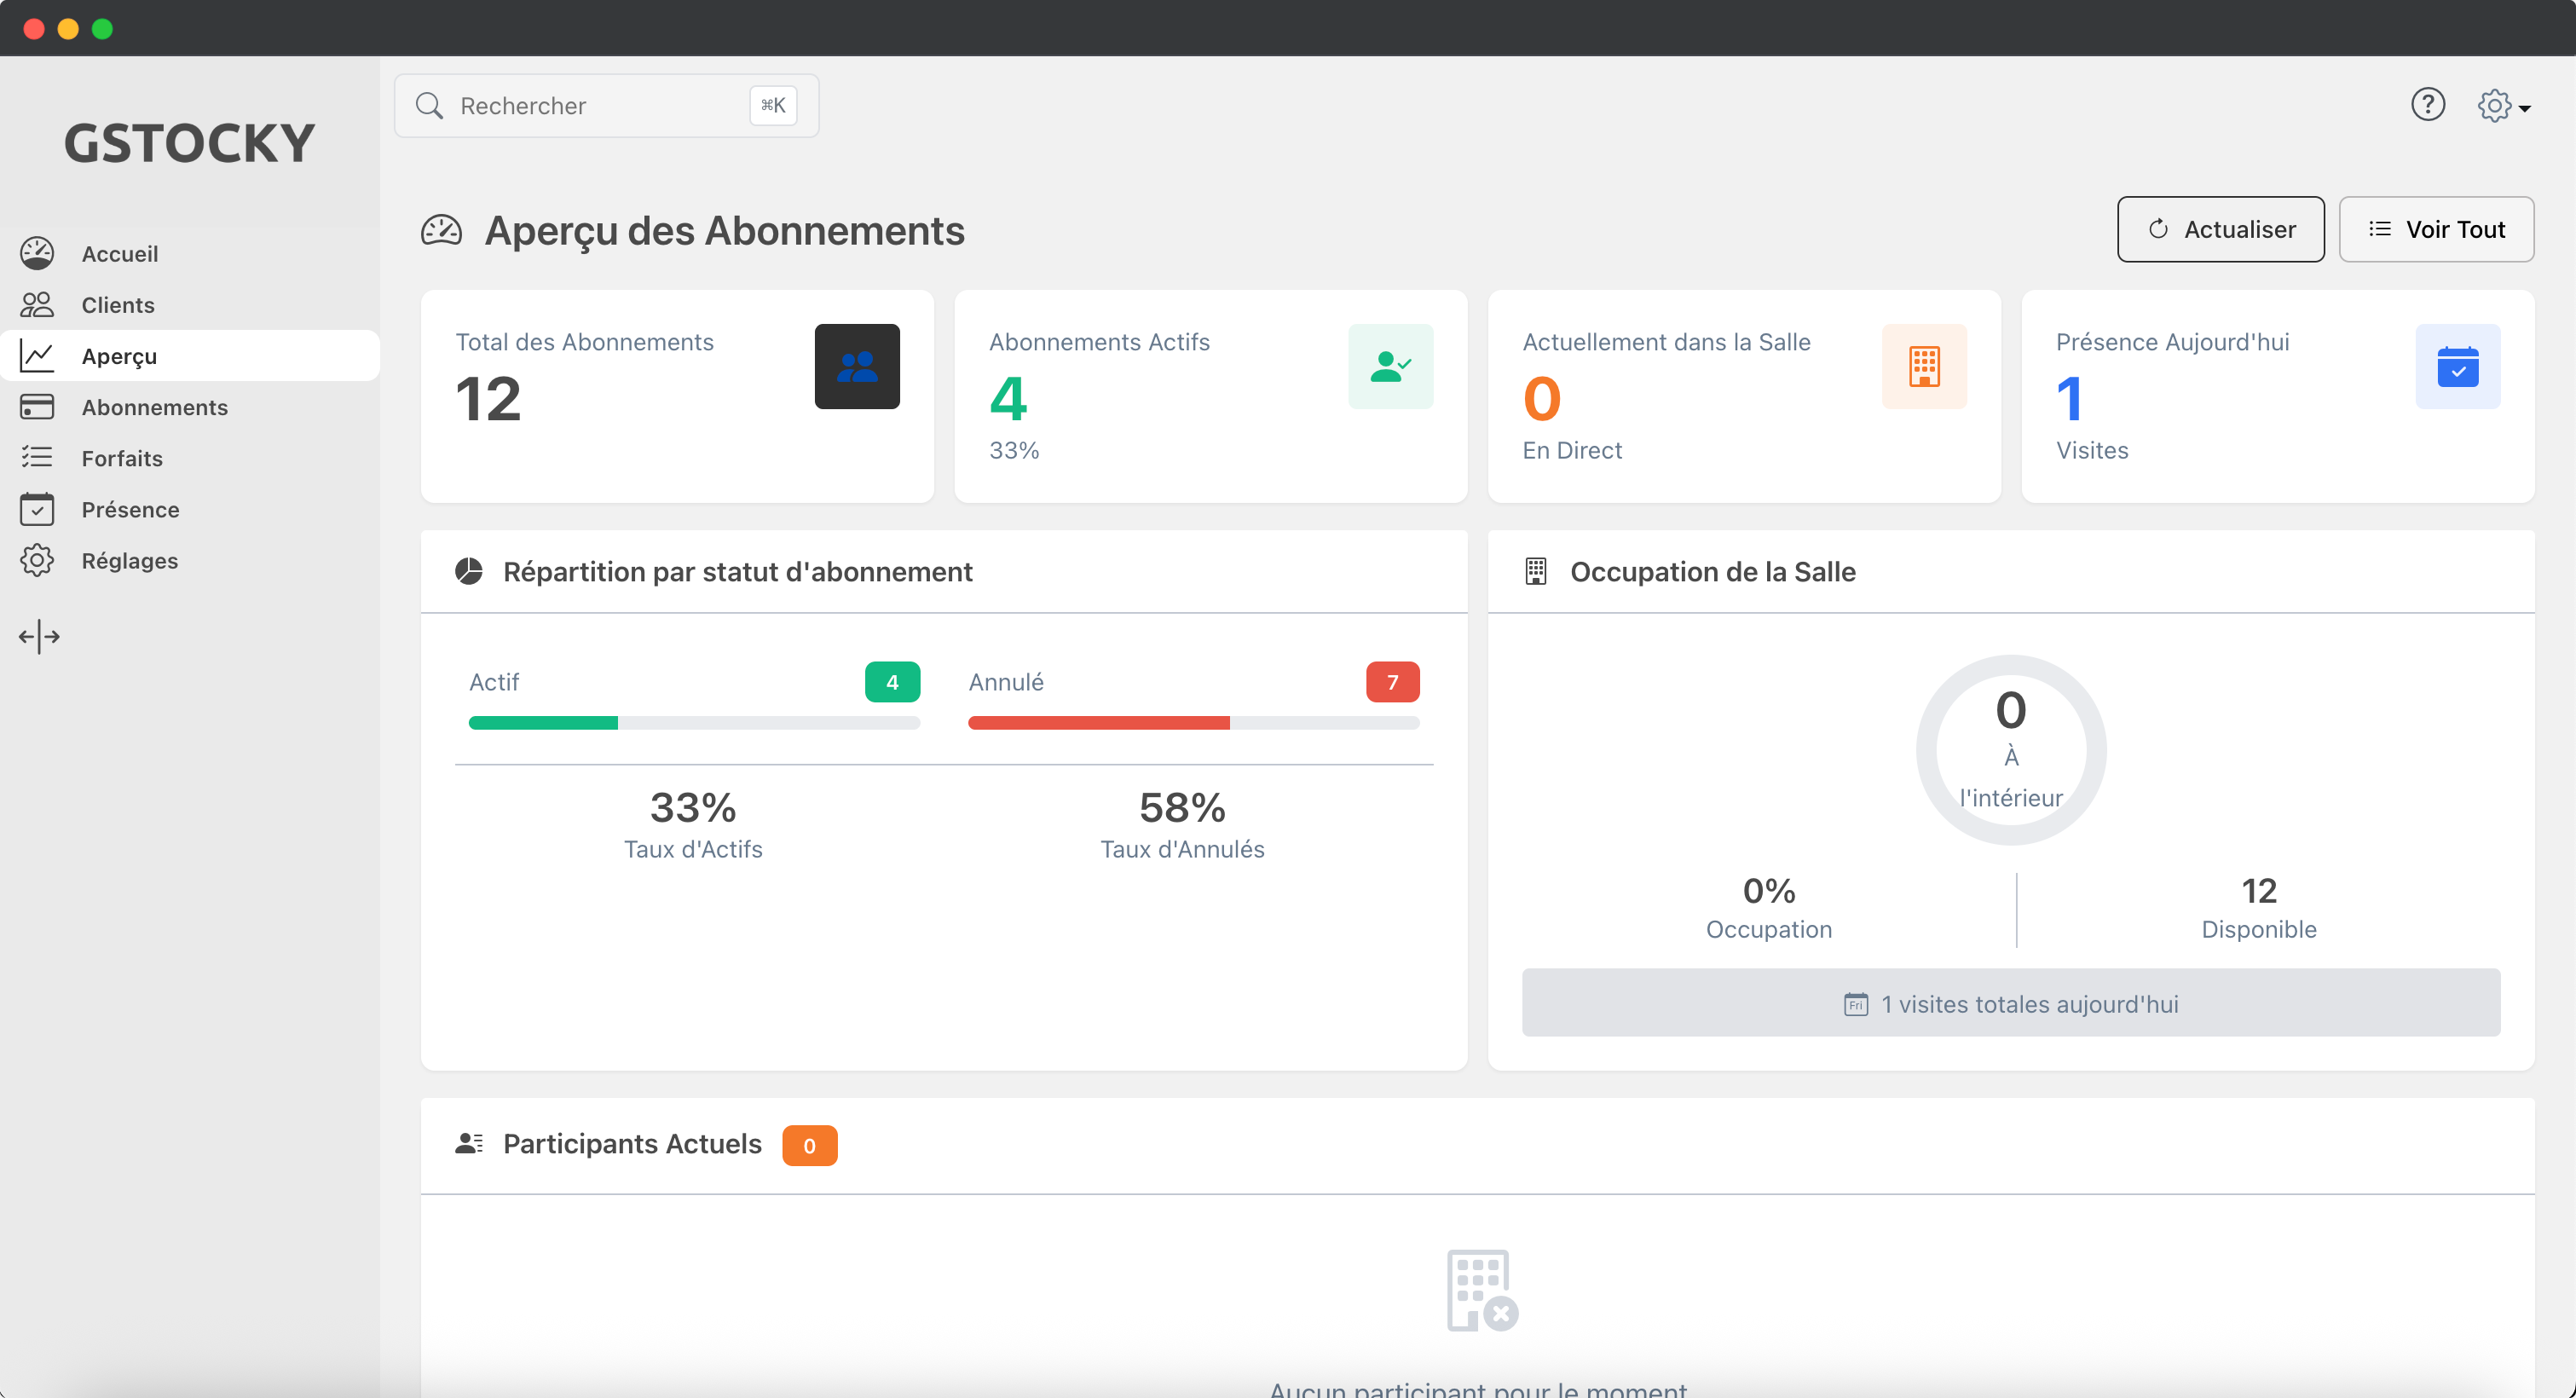
Task: Click the help question mark icon
Action: [2428, 105]
